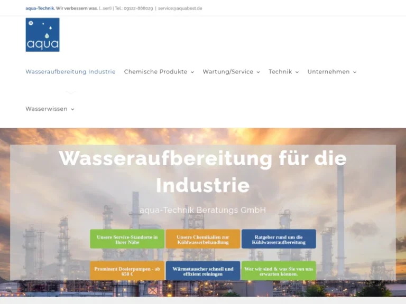This screenshot has width=406, height=304.
Task: Click the service@aquabest.de email link
Action: [180, 8]
